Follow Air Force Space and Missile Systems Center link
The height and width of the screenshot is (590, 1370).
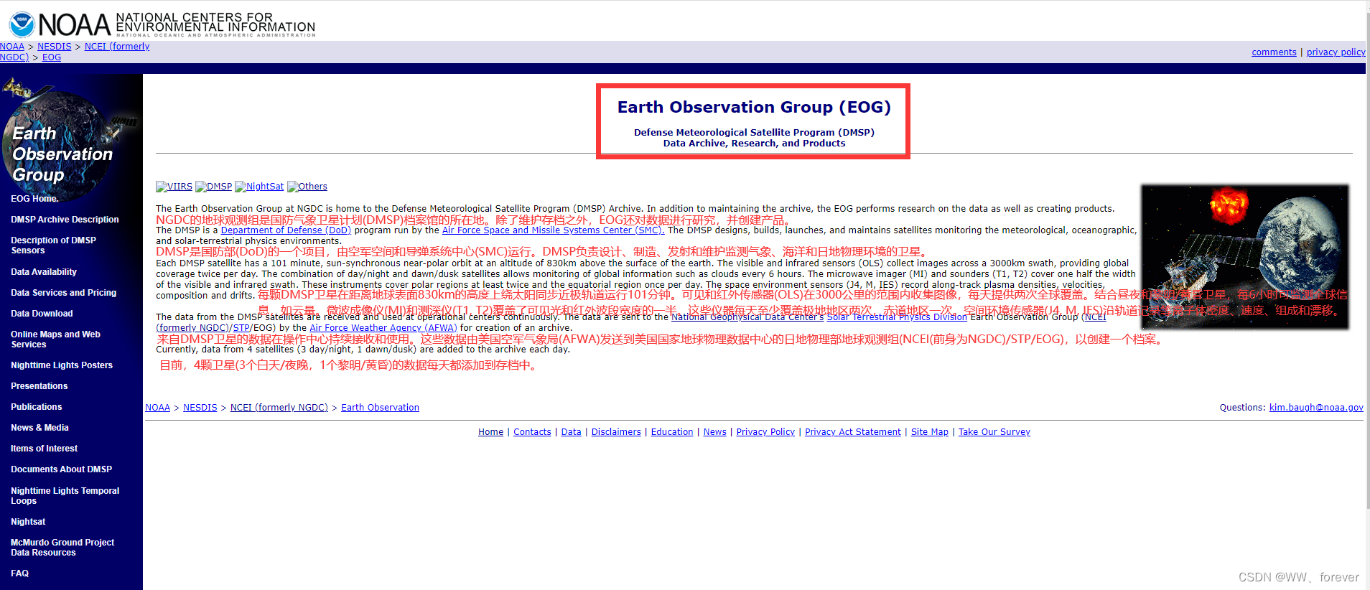[x=553, y=230]
